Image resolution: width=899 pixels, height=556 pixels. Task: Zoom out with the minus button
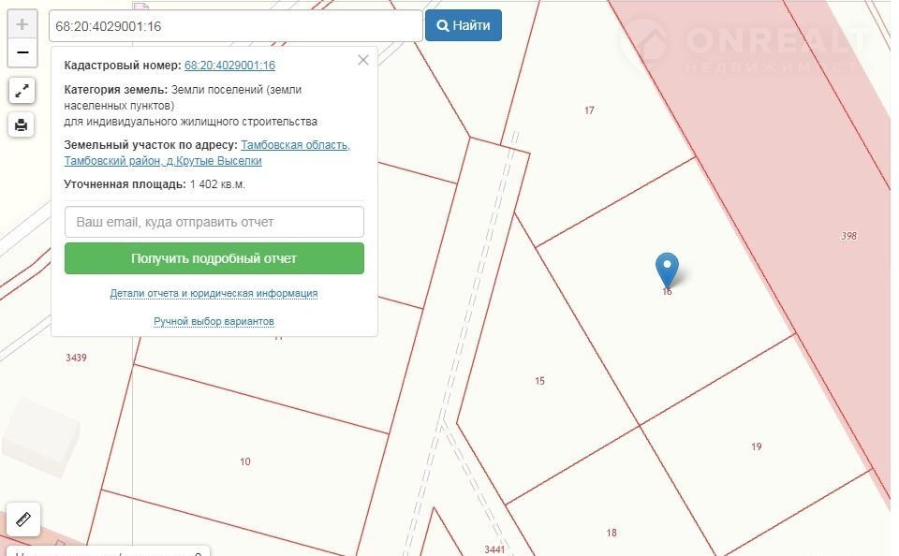pyautogui.click(x=22, y=52)
